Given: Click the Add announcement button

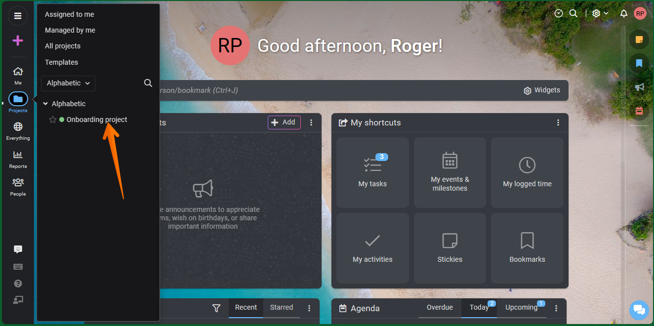Looking at the screenshot, I should (284, 122).
